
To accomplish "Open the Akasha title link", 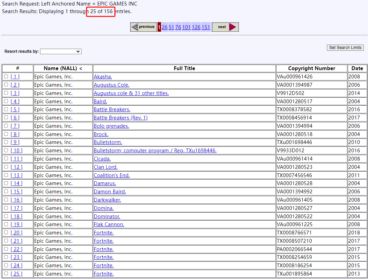I will point(103,77).
